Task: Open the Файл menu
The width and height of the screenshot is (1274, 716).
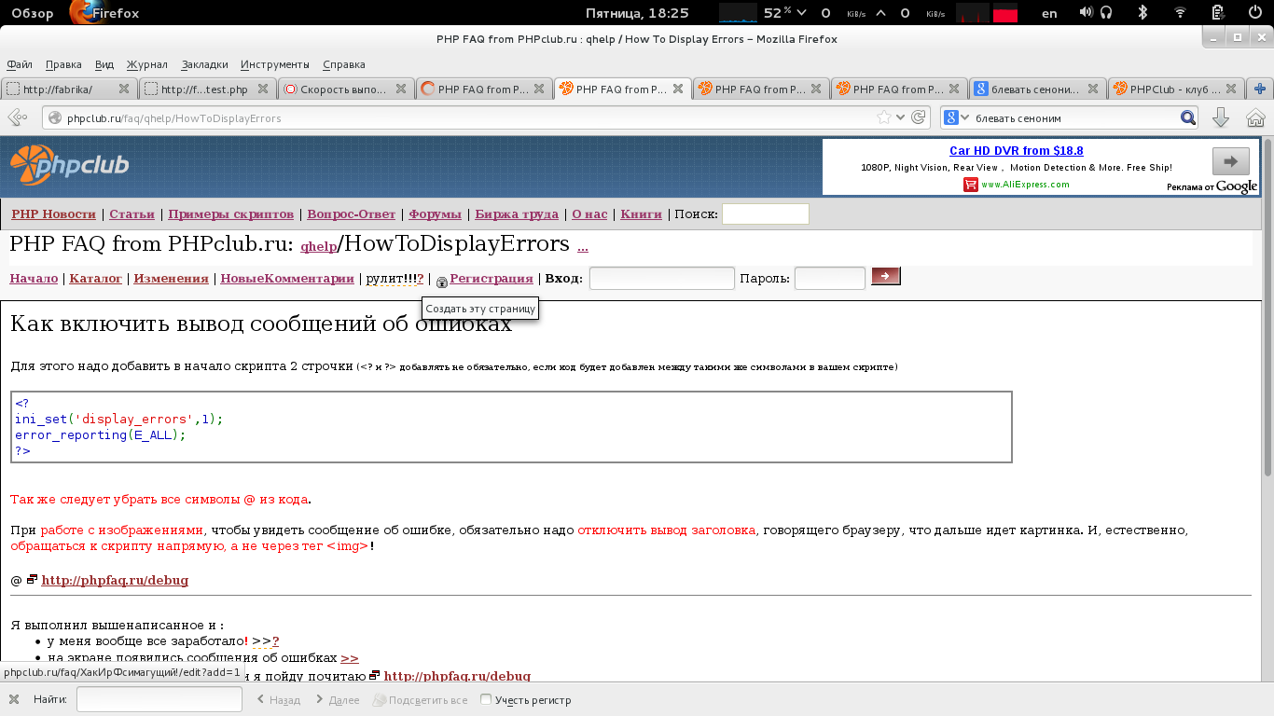Action: pyautogui.click(x=20, y=64)
